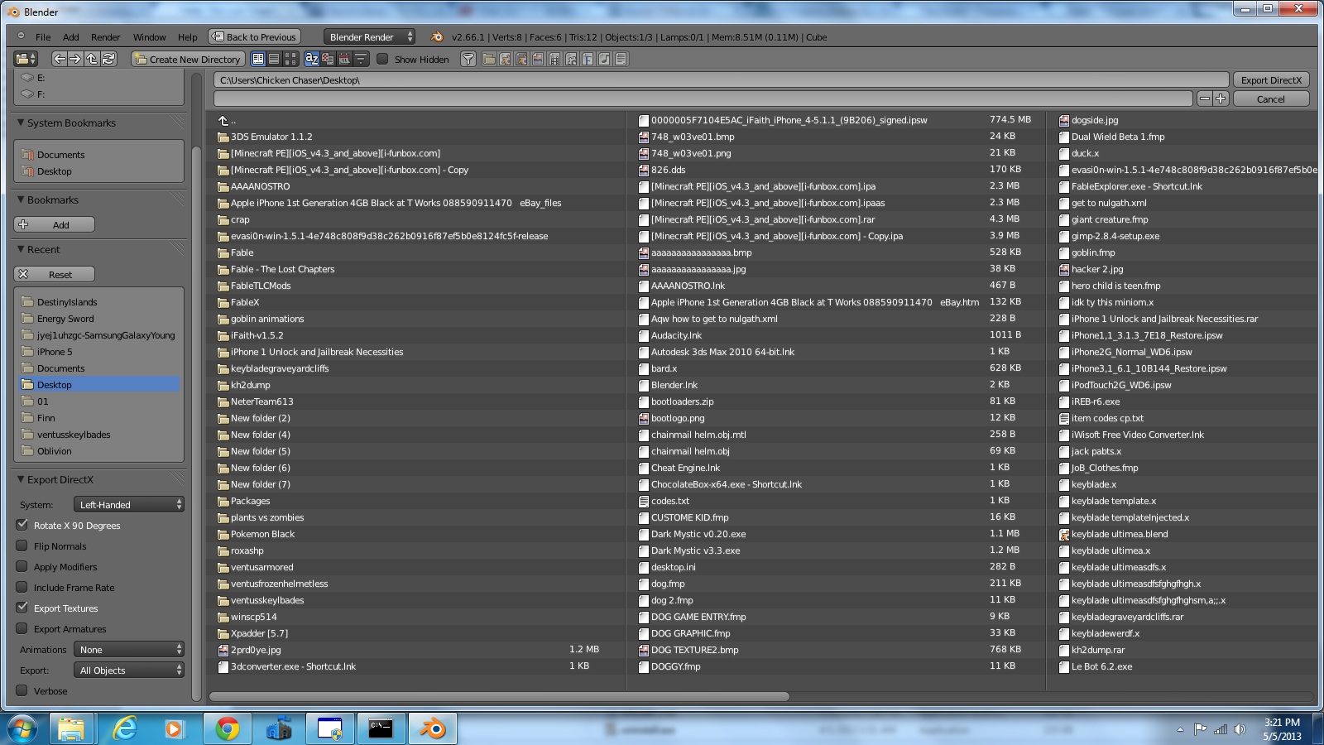
Task: Navigate back to previous folder
Action: coord(59,59)
